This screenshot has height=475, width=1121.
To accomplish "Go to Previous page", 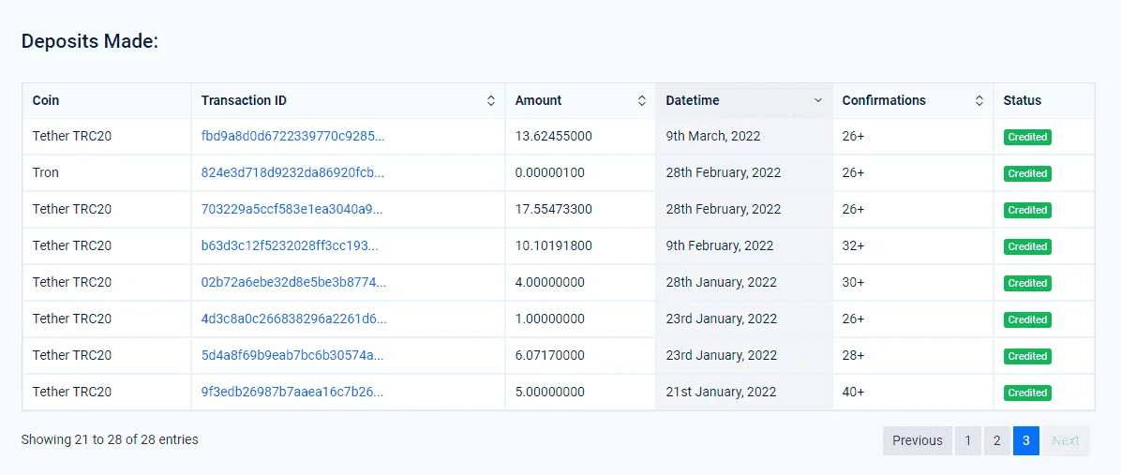I will click(918, 440).
